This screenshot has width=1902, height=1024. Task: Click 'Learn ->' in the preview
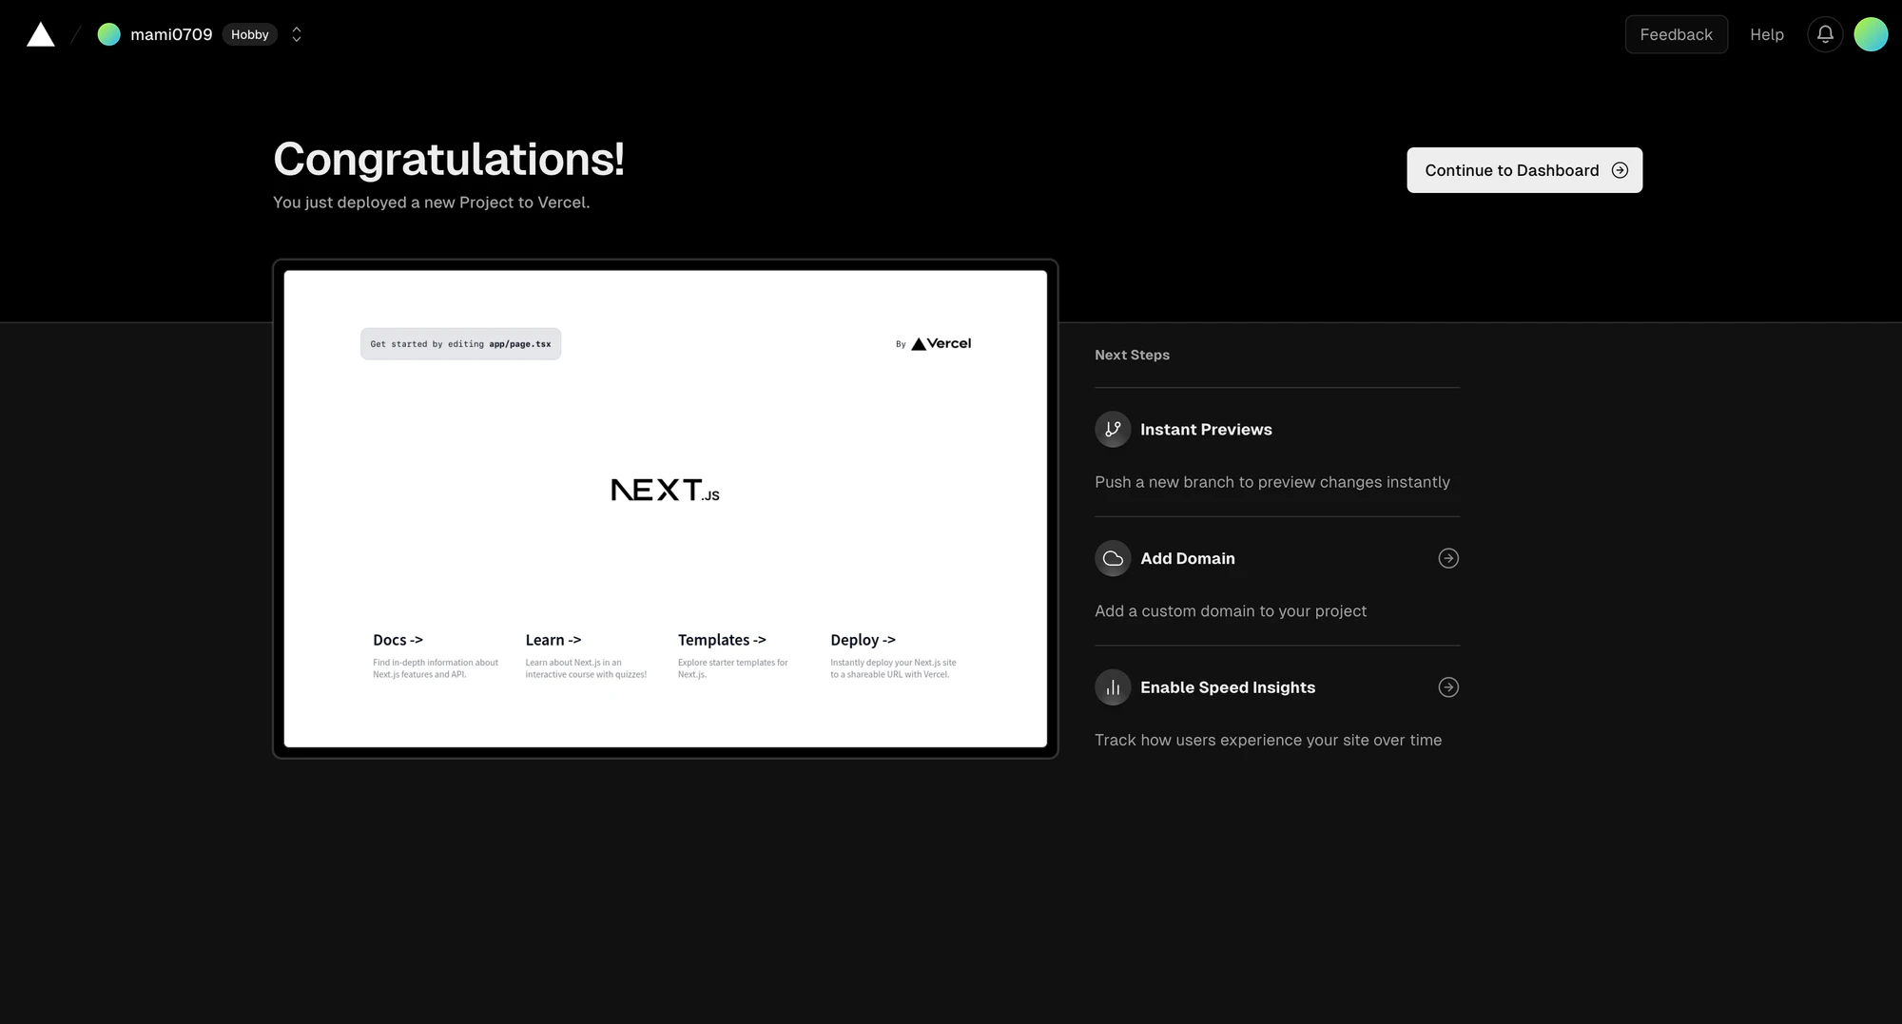553,640
